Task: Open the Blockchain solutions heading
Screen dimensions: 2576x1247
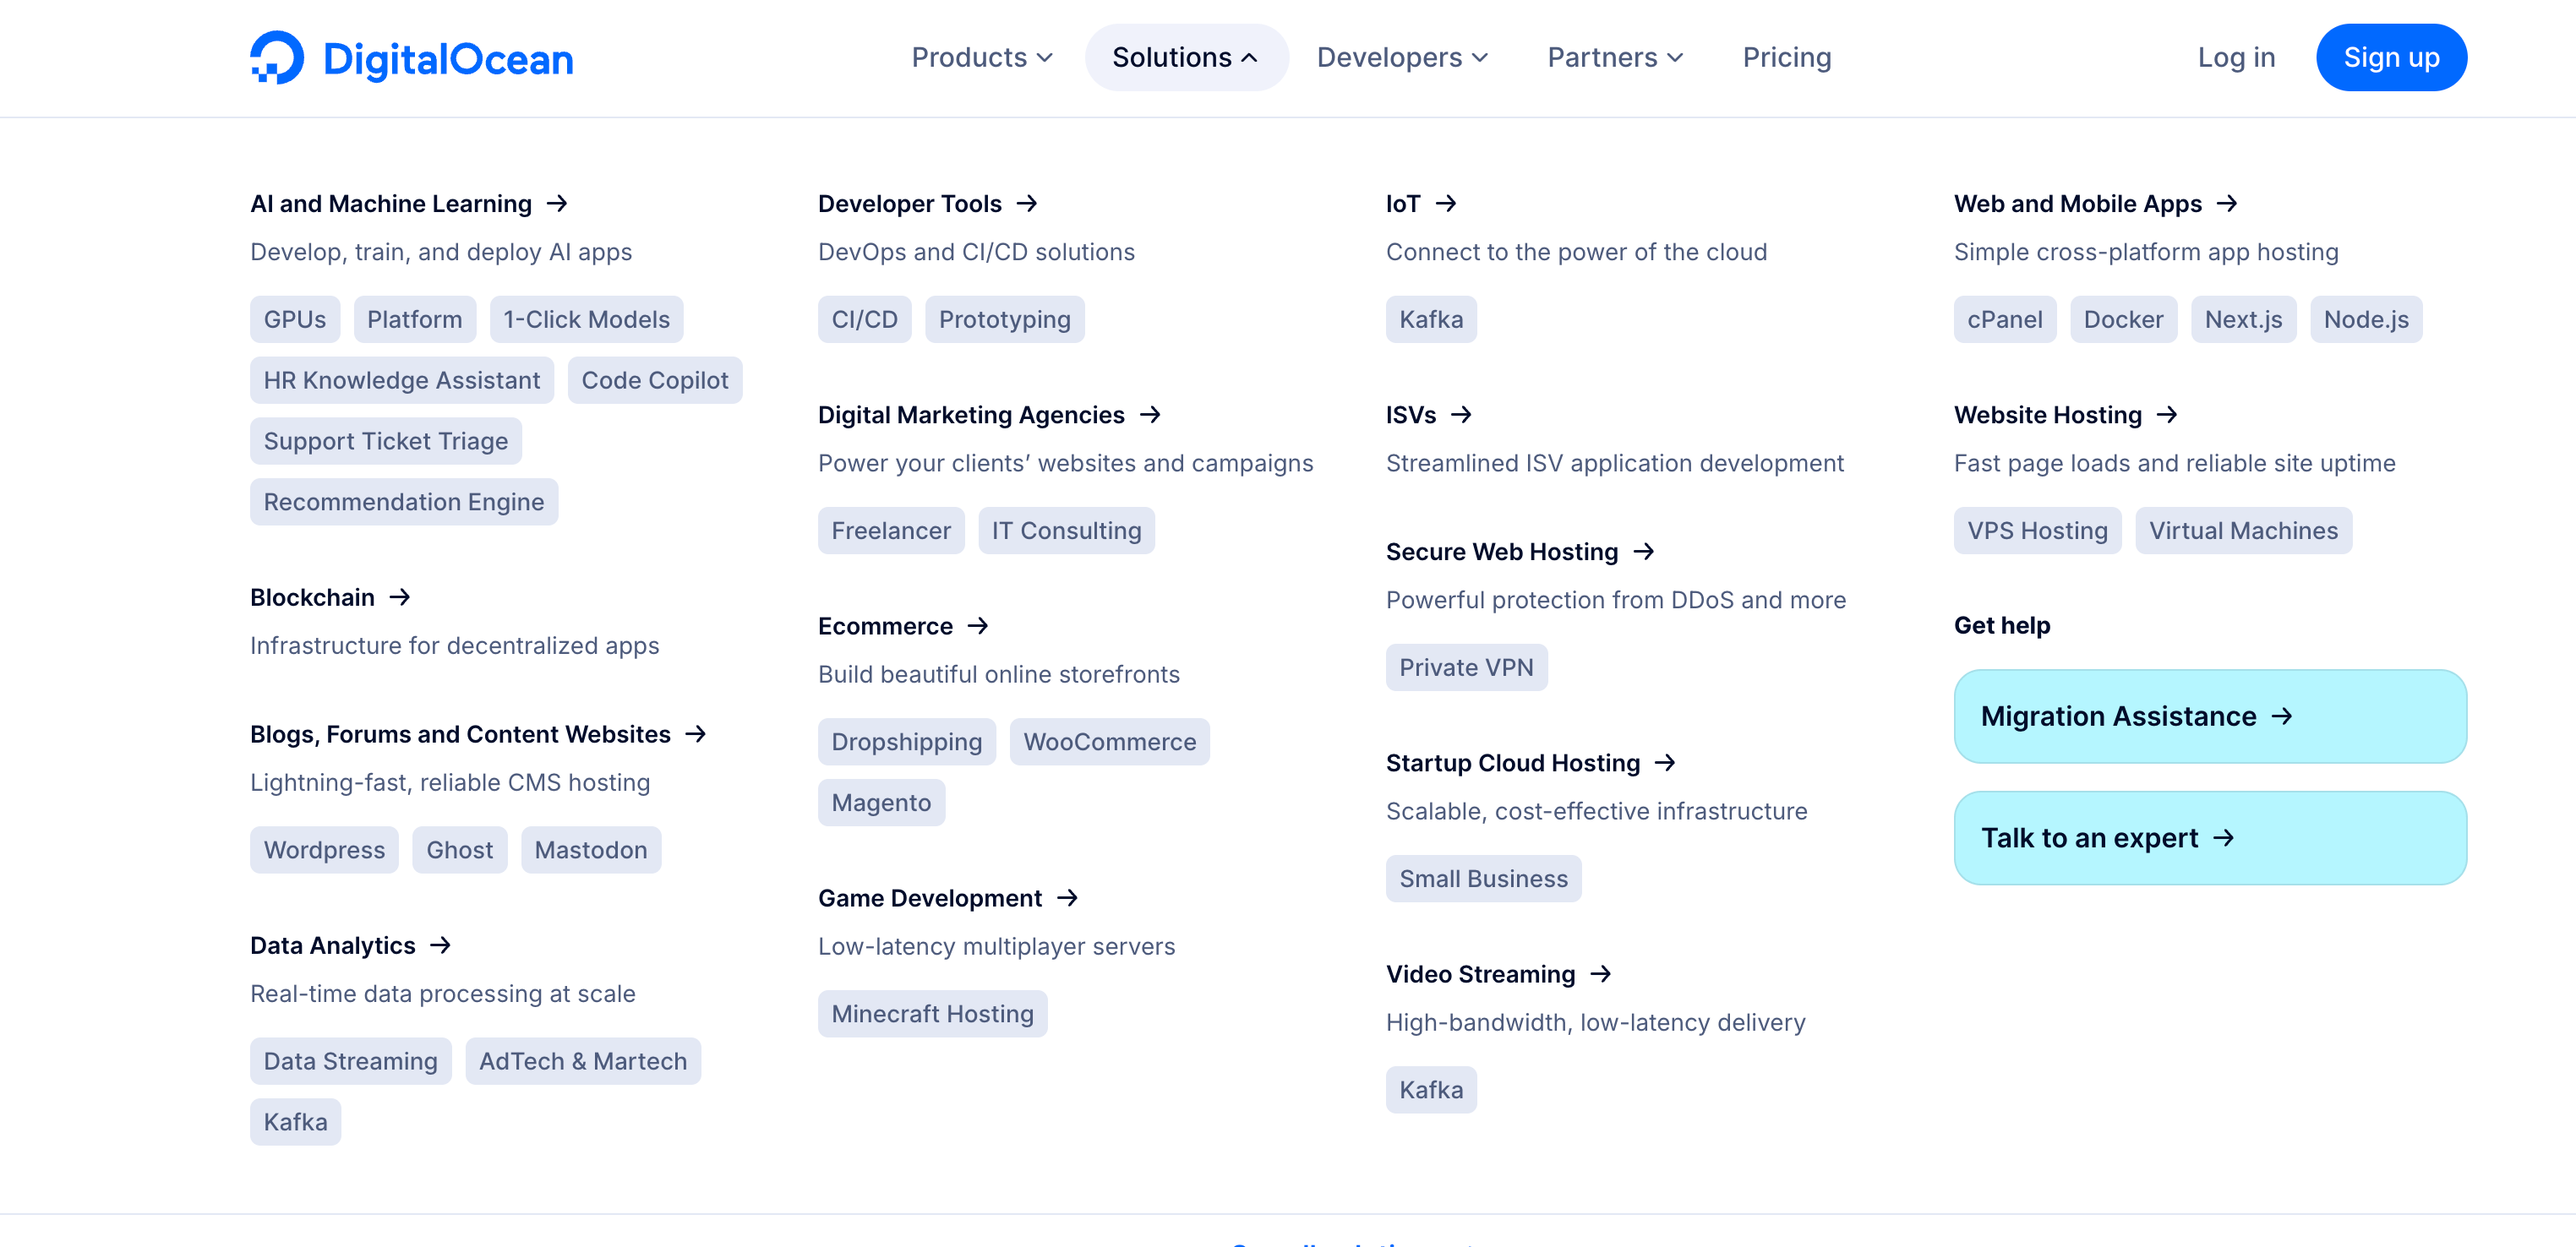Action: click(312, 597)
